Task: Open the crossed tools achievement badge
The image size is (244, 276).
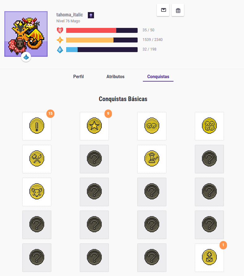Action: [x=37, y=159]
